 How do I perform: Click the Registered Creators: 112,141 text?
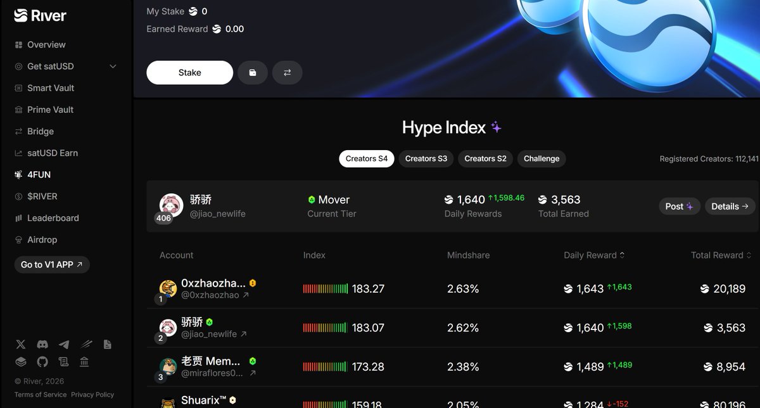(709, 159)
